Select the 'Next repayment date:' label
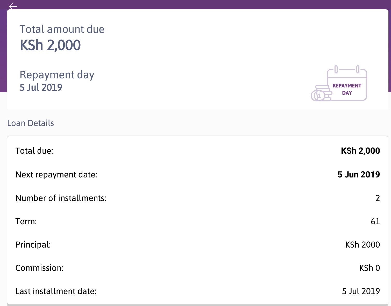Viewport: 391px width, 306px height. pyautogui.click(x=56, y=175)
